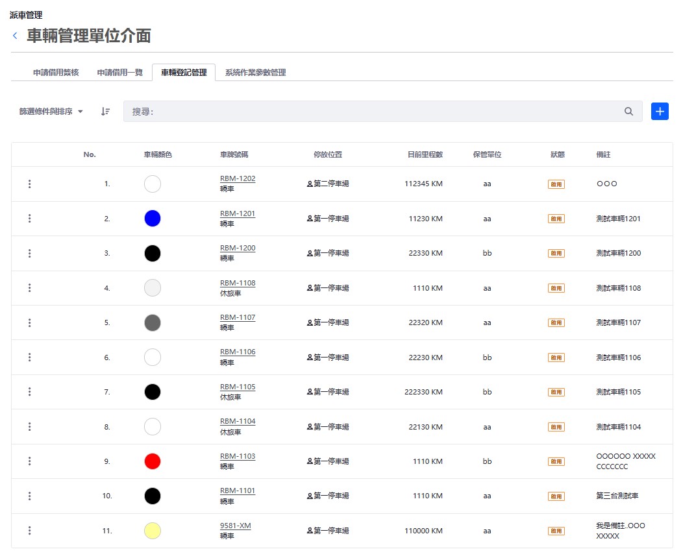Open the kebab menu for vehicle 9581-XM

[x=29, y=530]
